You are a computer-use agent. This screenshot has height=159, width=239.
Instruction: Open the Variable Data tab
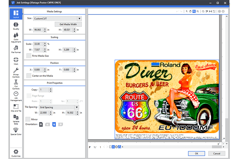click(x=16, y=120)
